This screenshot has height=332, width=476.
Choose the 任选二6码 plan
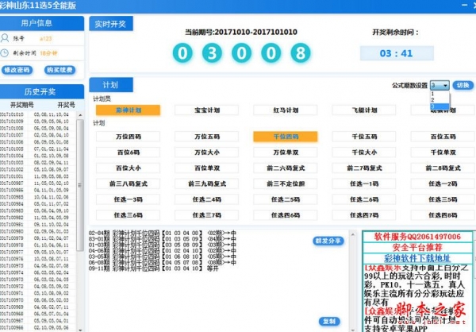[x=364, y=199]
